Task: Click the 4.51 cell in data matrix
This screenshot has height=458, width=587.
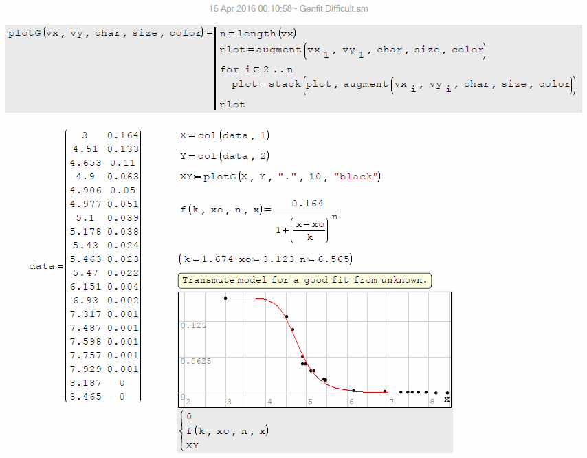Action: tap(86, 149)
